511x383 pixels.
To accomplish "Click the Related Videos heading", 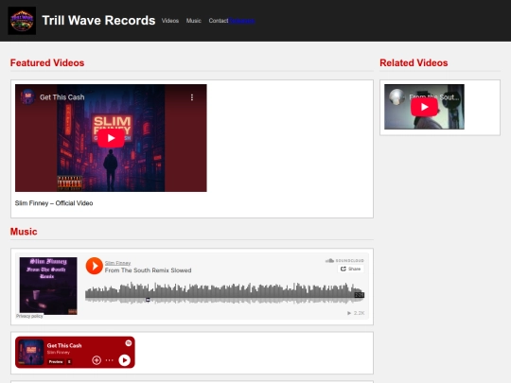I will (414, 62).
